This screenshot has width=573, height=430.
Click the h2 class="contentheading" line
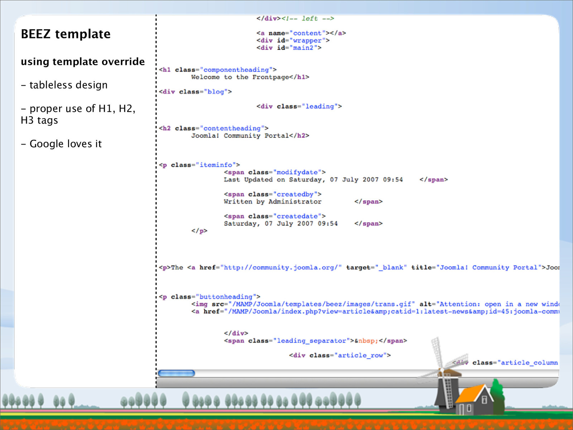[x=214, y=128]
